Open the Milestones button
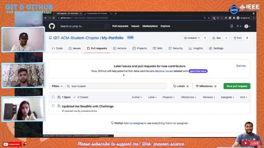Image resolution: width=264 pixels, height=148 pixels. point(206,86)
